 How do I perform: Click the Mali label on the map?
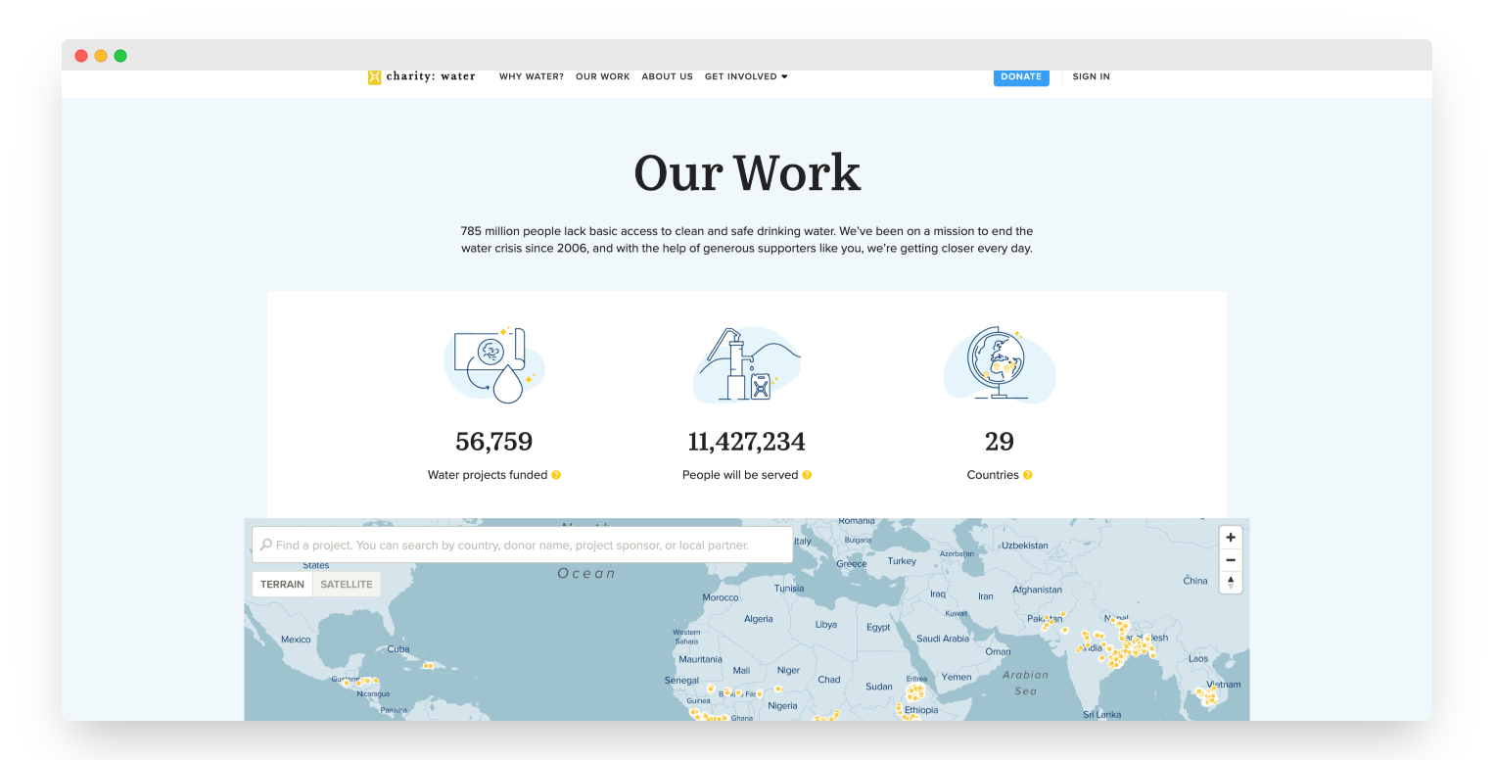pyautogui.click(x=742, y=670)
